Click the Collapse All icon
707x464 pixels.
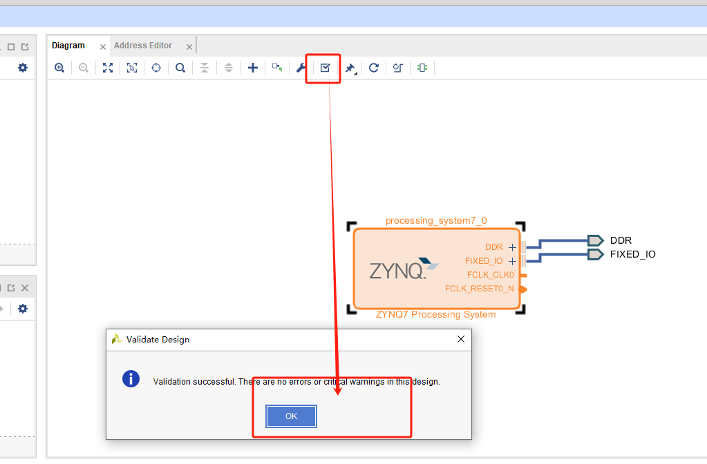(x=205, y=68)
